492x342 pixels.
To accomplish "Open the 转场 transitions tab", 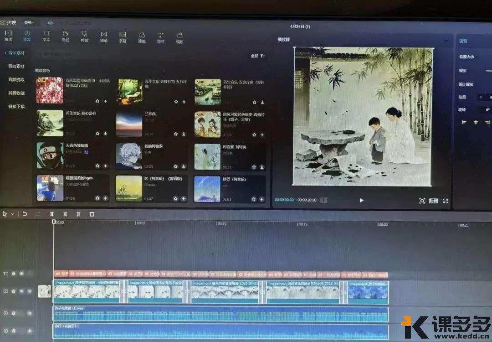I will [103, 37].
